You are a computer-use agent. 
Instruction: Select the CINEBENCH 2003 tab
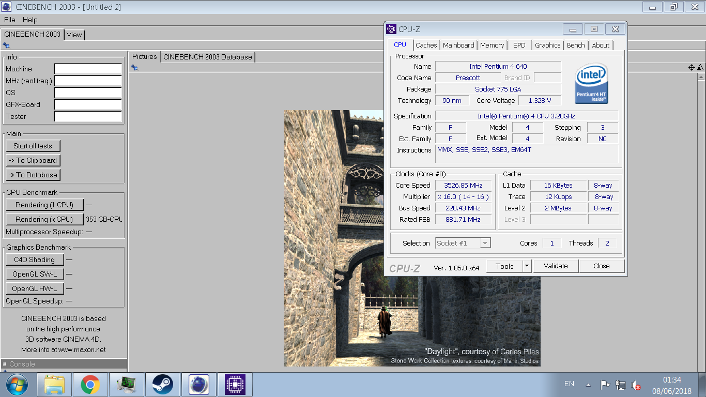coord(32,34)
